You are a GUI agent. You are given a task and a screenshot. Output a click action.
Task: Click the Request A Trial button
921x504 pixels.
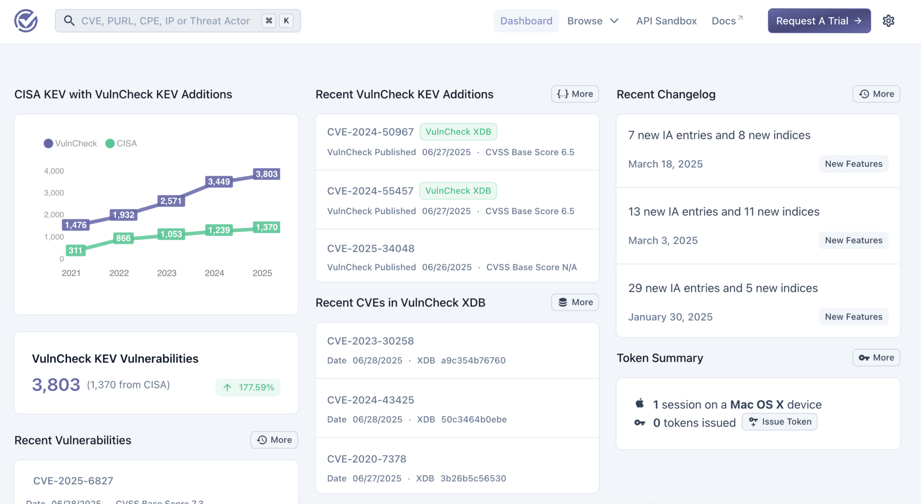point(819,21)
